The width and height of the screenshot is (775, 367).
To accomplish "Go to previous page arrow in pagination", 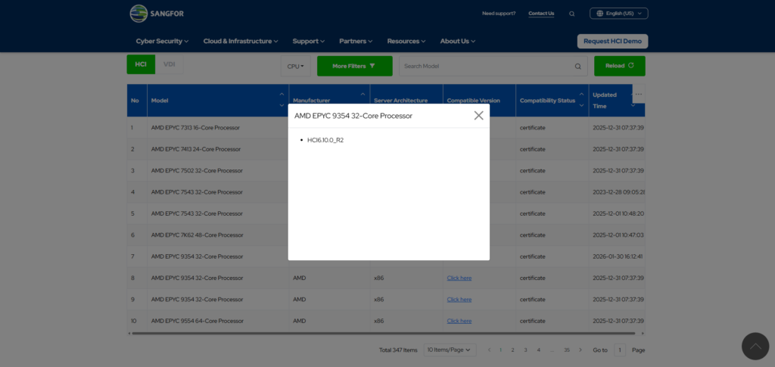I will (x=490, y=350).
